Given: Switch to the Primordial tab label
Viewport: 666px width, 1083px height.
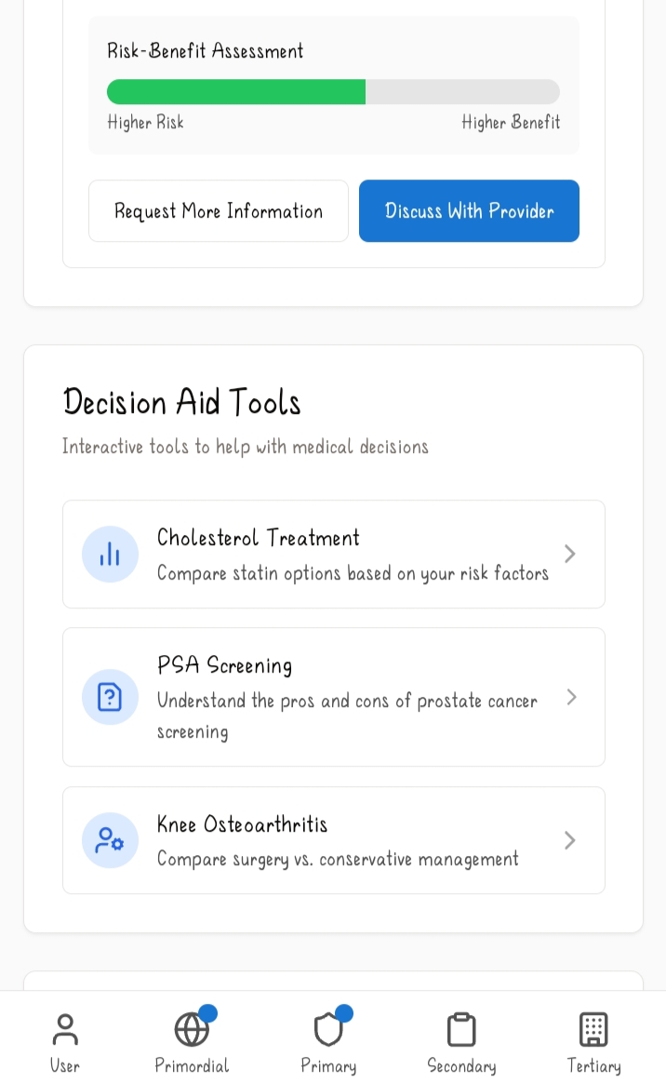Looking at the screenshot, I should pyautogui.click(x=192, y=1066).
